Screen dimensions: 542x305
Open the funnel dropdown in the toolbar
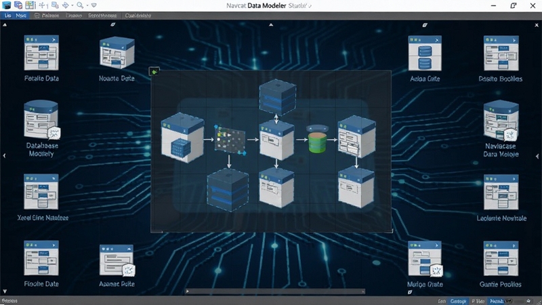coord(93,5)
